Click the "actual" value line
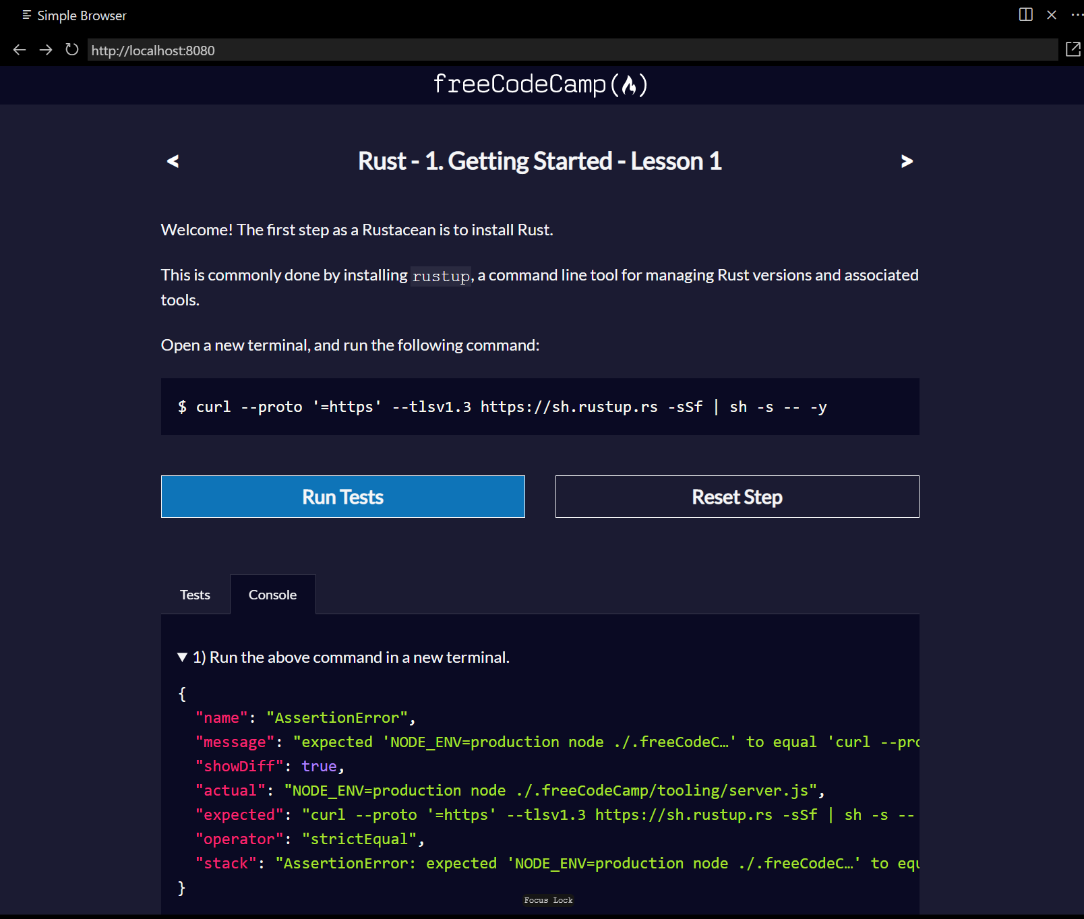This screenshot has width=1084, height=919. [510, 791]
